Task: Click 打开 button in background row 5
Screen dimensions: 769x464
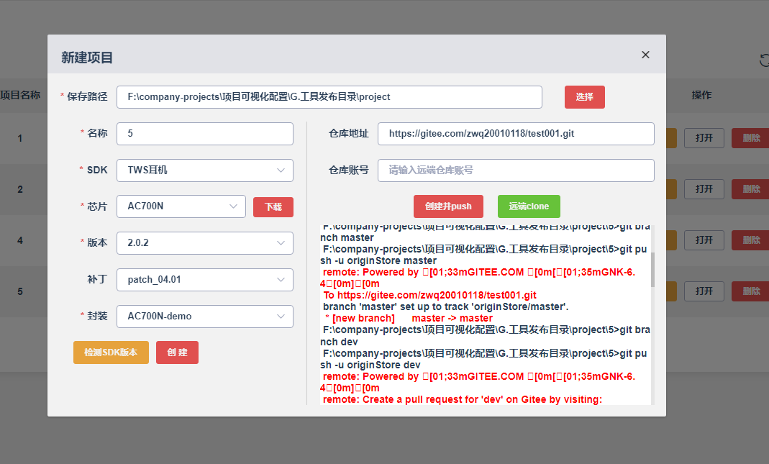Action: pos(704,291)
